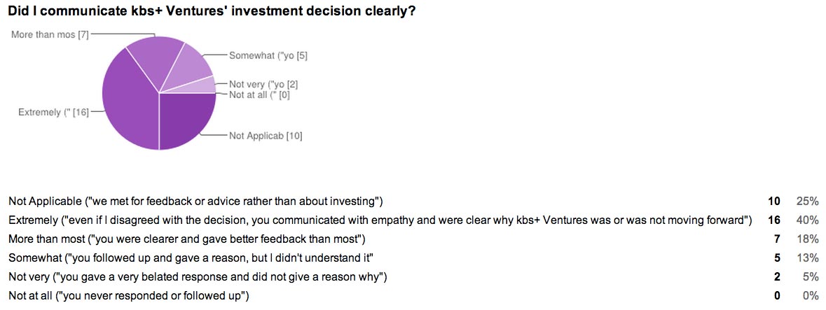Select the 'Not Applicab [10]' chart label
This screenshot has width=826, height=310.
pyautogui.click(x=266, y=136)
